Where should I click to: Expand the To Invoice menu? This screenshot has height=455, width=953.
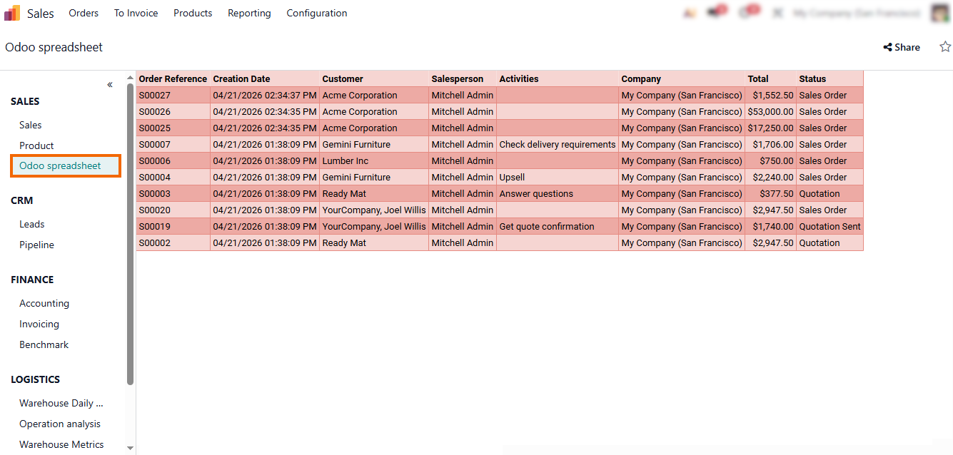click(x=136, y=13)
